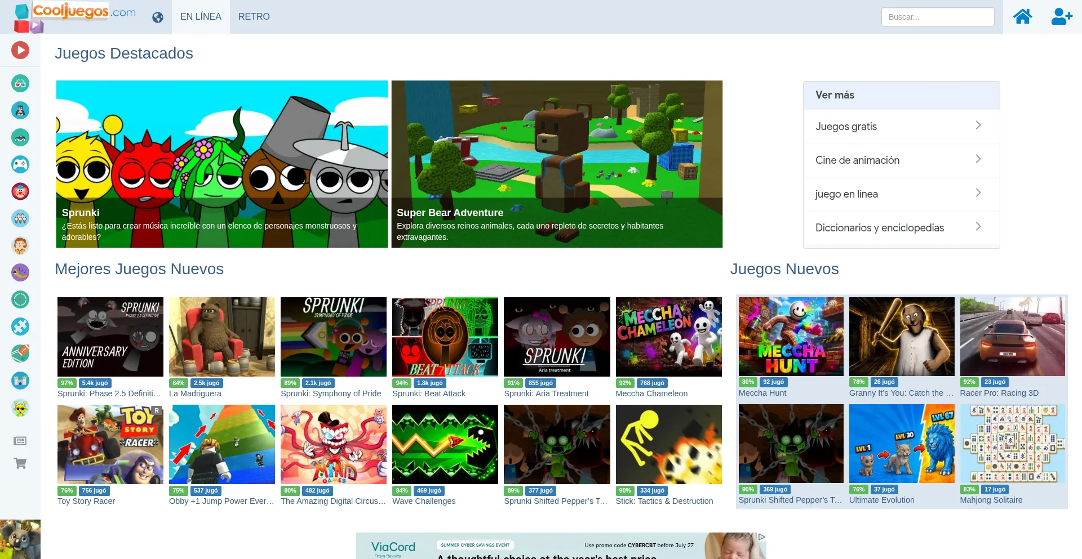Click the Ver más panel header
The width and height of the screenshot is (1082, 559).
902,95
